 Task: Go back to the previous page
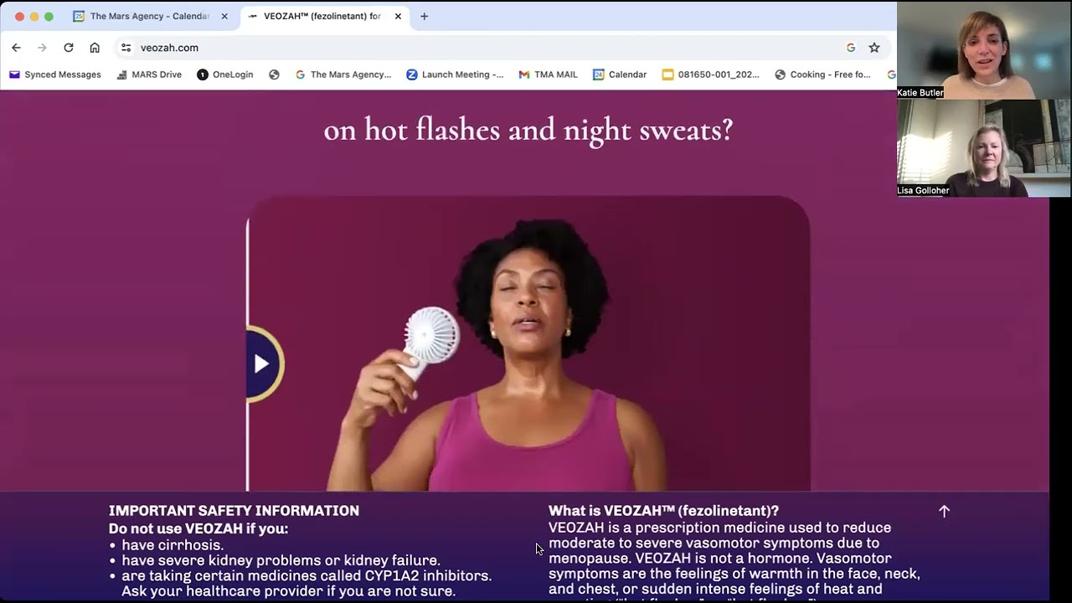coord(16,48)
